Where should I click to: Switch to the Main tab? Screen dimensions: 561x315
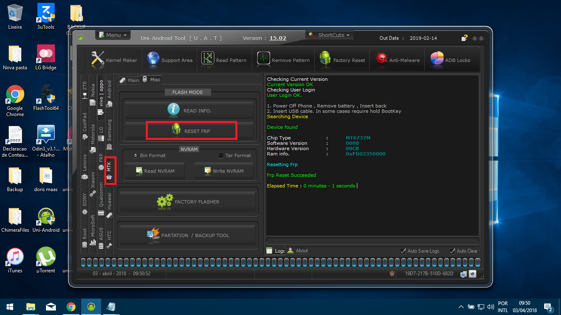(x=129, y=80)
